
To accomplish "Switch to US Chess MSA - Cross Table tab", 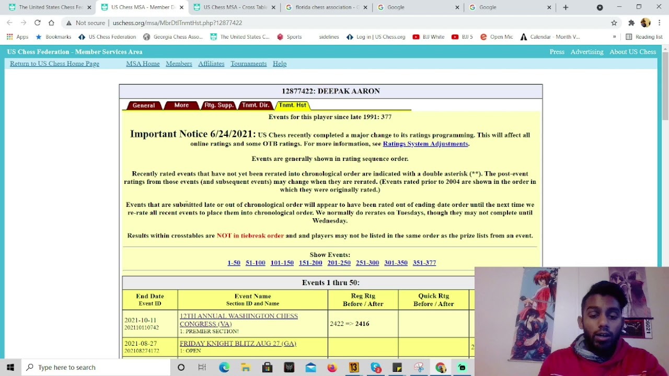I will point(234,7).
